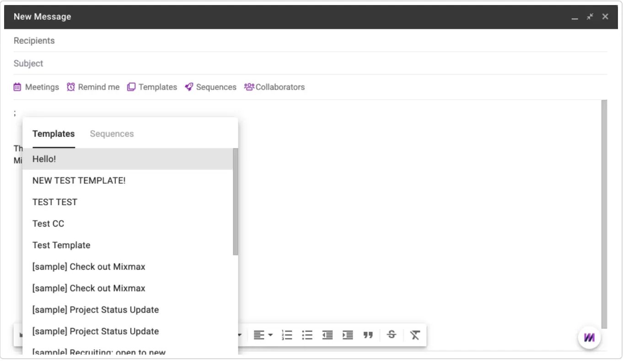
Task: Choose the TEST TEST template
Action: click(128, 202)
